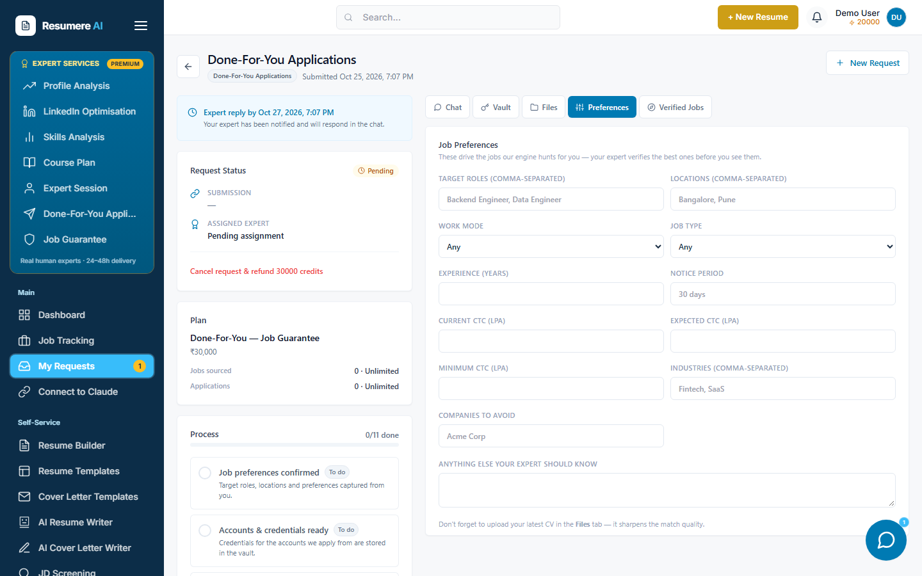This screenshot has height=576, width=922.
Task: Go to Dashboard
Action: click(82, 315)
